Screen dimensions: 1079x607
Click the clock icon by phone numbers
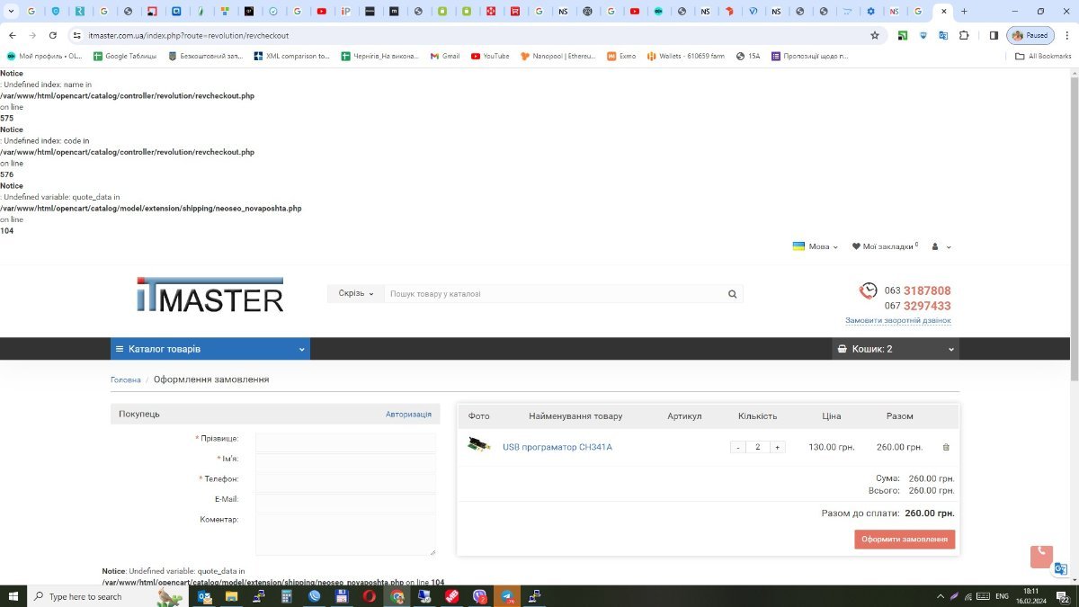tap(868, 290)
